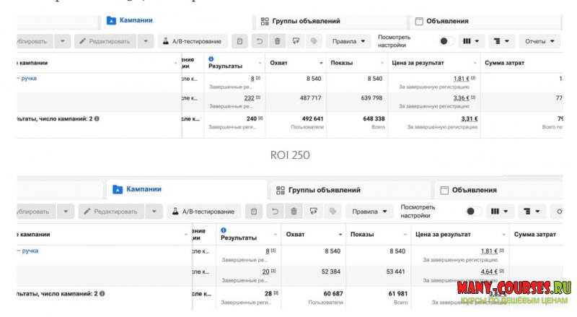Image resolution: width=577 pixels, height=317 pixels.
Task: Click the trash delete icon in upper toolbar
Action: click(277, 41)
